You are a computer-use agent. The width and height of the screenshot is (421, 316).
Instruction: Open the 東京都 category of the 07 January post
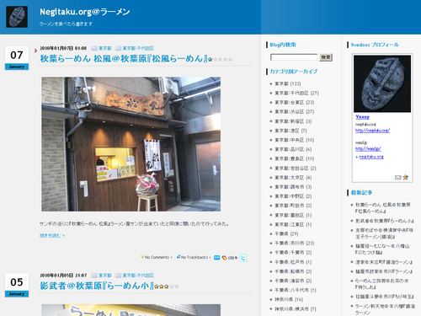tap(105, 48)
